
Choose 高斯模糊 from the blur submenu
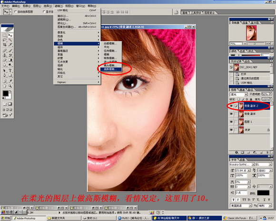click(x=110, y=69)
